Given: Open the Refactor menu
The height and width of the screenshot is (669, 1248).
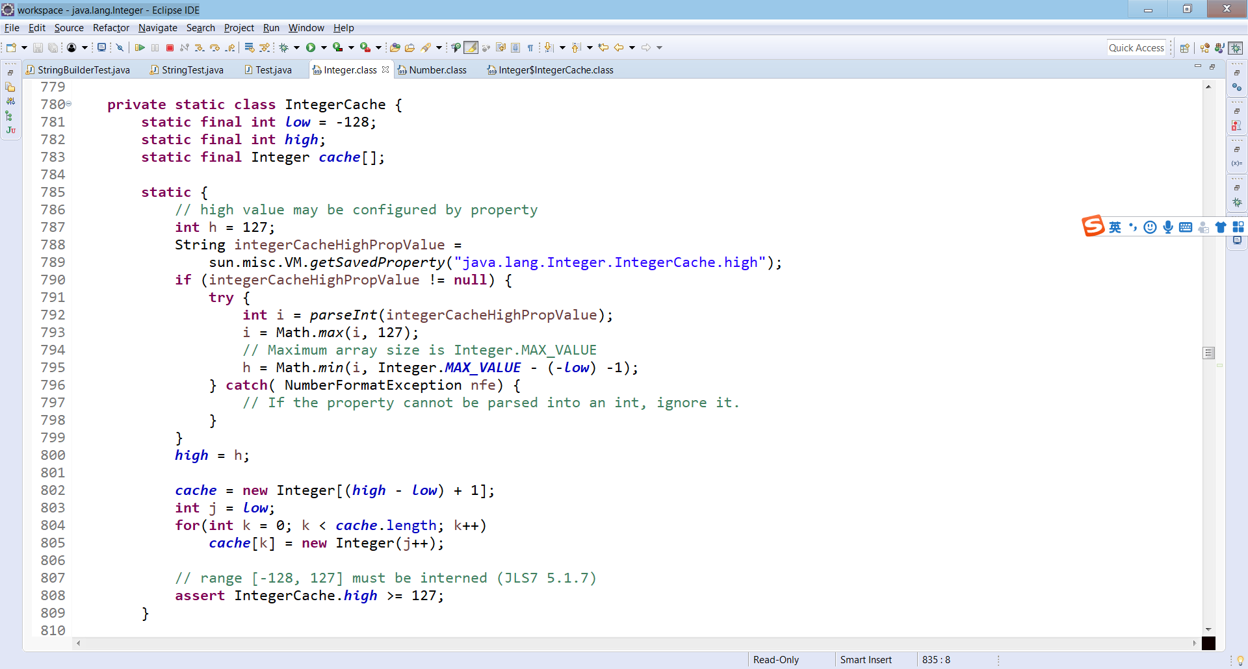Looking at the screenshot, I should tap(111, 28).
